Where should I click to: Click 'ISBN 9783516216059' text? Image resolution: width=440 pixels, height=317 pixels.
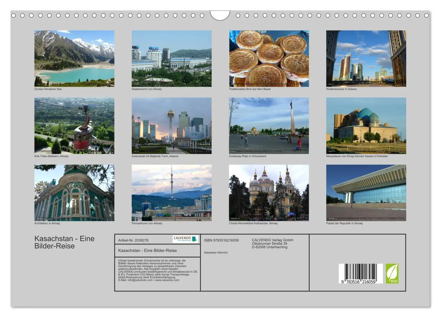221,240
